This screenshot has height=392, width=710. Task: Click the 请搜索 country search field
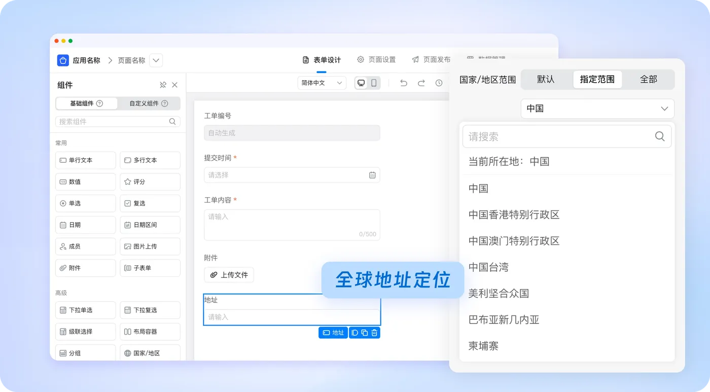tap(567, 136)
